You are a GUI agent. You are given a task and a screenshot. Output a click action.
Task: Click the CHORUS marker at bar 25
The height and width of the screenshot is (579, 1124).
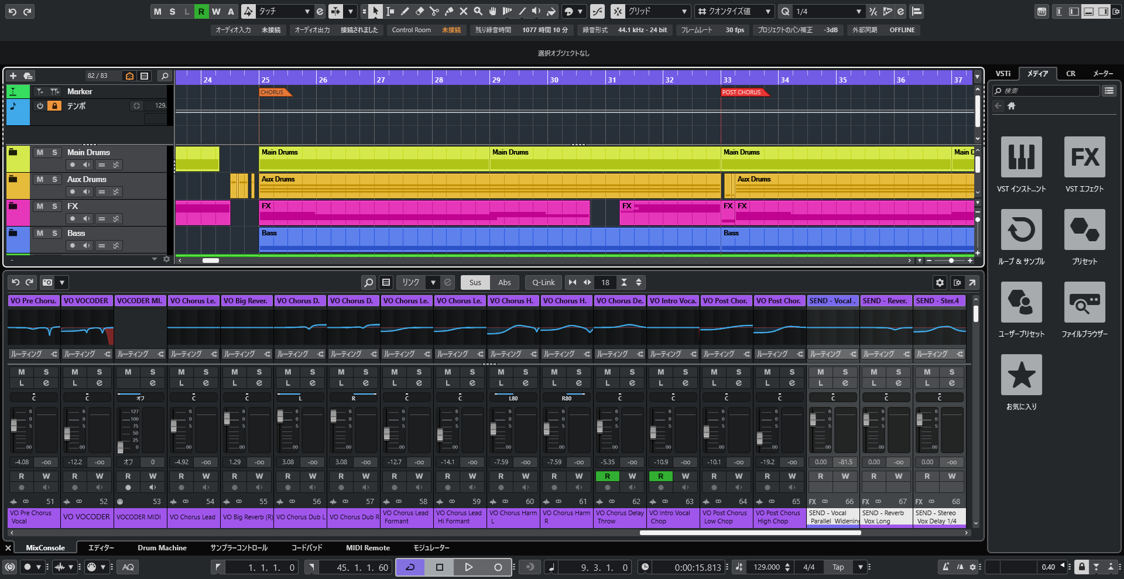275,92
